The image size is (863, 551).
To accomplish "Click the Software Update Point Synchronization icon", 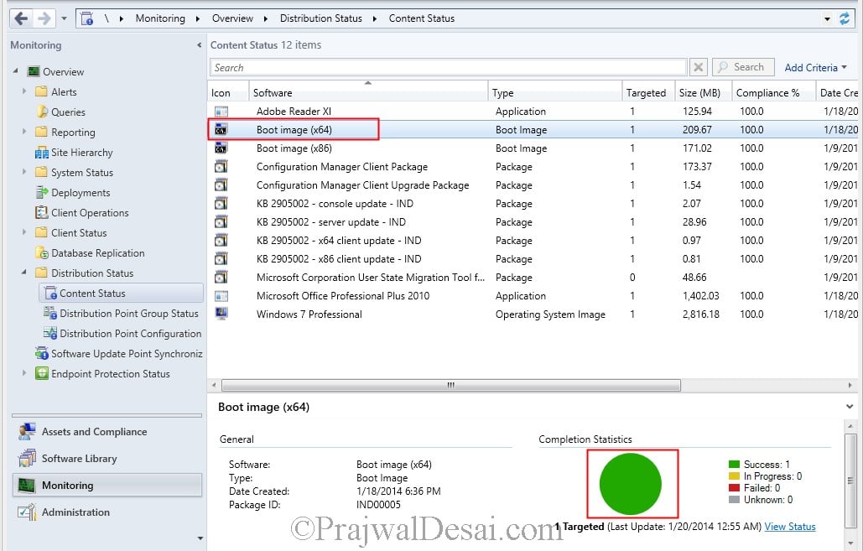I will (42, 353).
